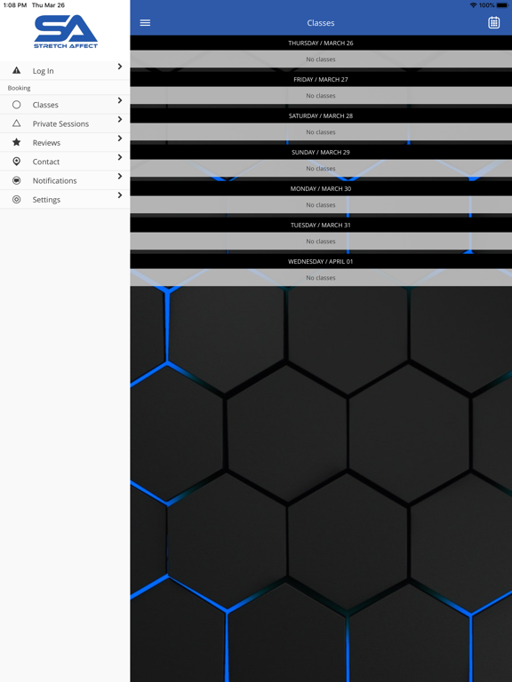Open the hamburger menu icon
The image size is (512, 682).
pos(145,22)
